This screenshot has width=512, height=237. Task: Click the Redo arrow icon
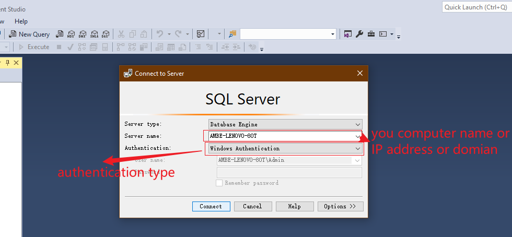click(178, 34)
